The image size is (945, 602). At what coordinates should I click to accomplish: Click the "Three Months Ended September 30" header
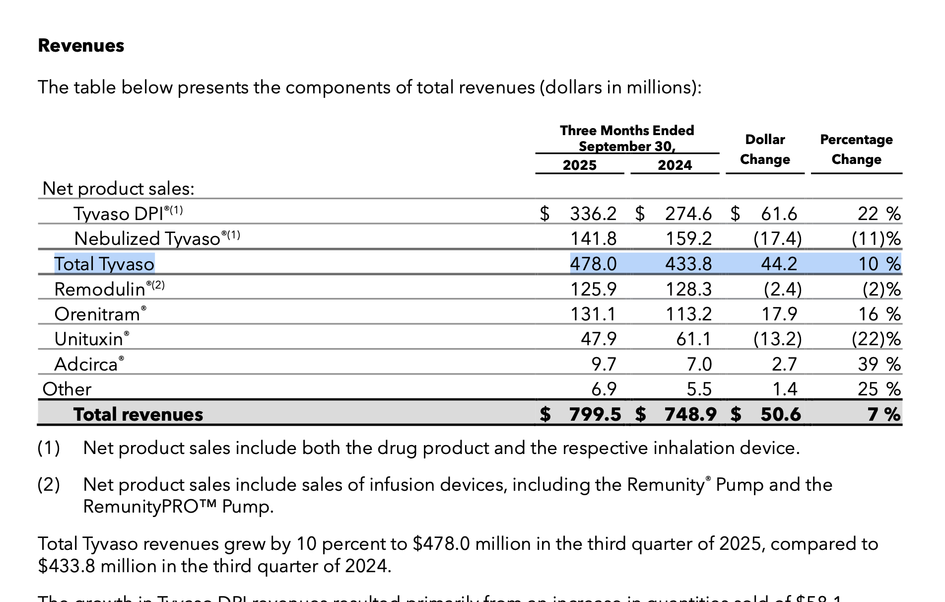tap(627, 138)
